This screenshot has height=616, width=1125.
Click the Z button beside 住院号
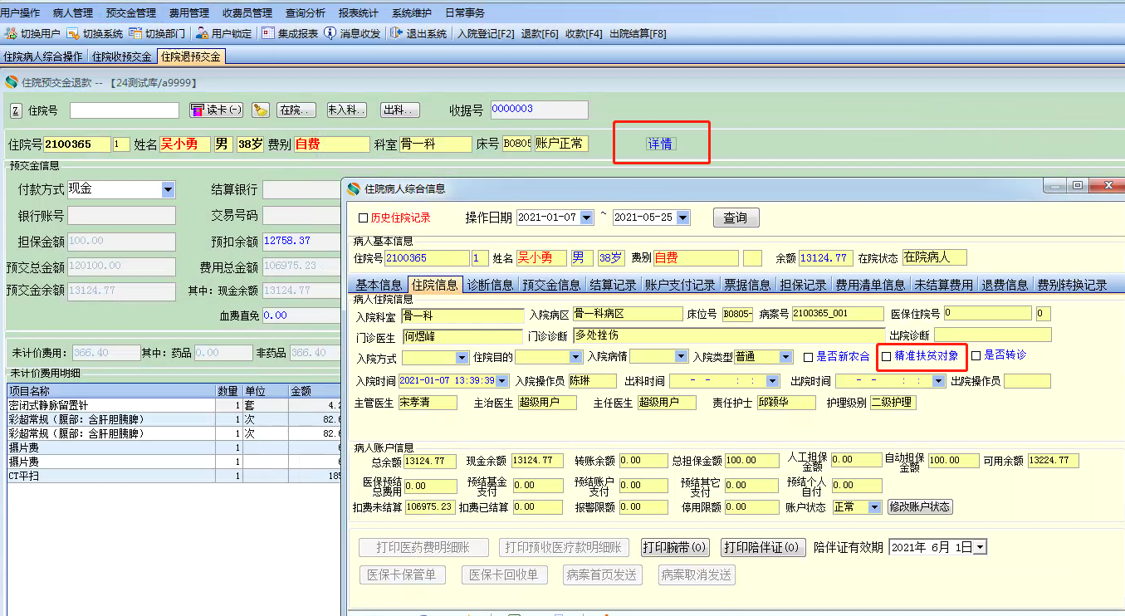click(16, 110)
